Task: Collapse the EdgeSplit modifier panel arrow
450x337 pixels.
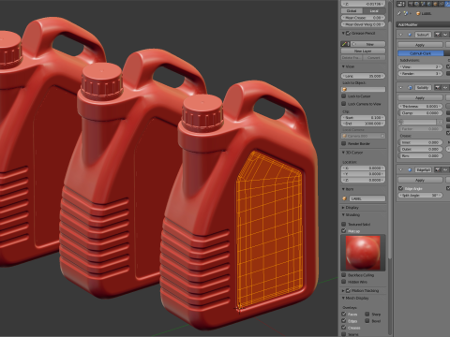Action: coord(401,170)
